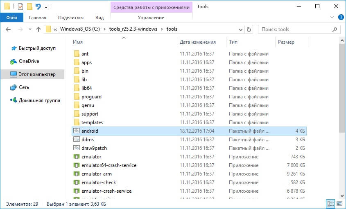Select the ddms batch file
Image resolution: width=346 pixels, height=209 pixels.
coord(88,140)
